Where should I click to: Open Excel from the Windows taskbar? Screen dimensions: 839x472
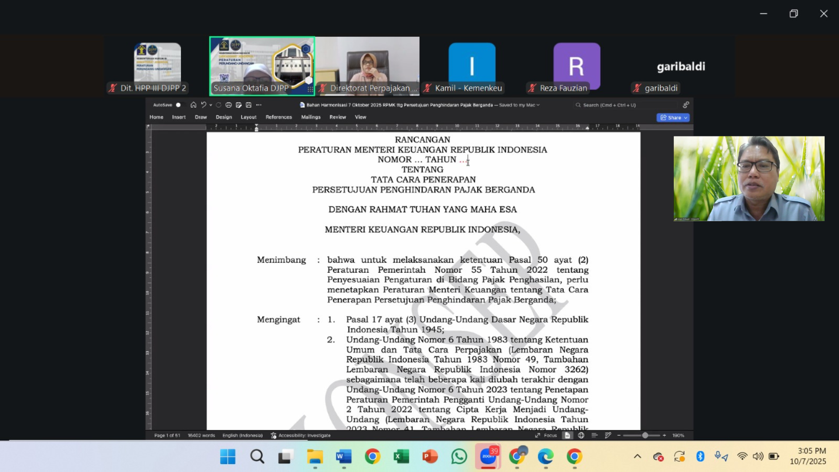(401, 457)
